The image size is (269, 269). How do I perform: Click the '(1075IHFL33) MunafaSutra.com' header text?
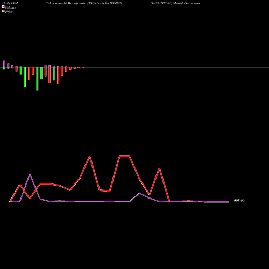tap(175, 3)
